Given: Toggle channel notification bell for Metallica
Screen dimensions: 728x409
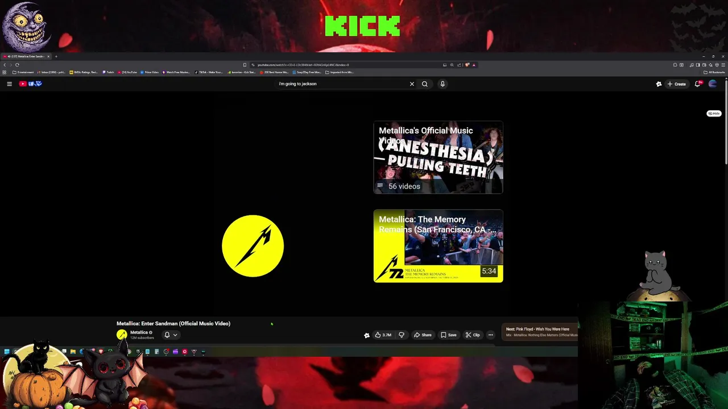Looking at the screenshot, I should [167, 335].
